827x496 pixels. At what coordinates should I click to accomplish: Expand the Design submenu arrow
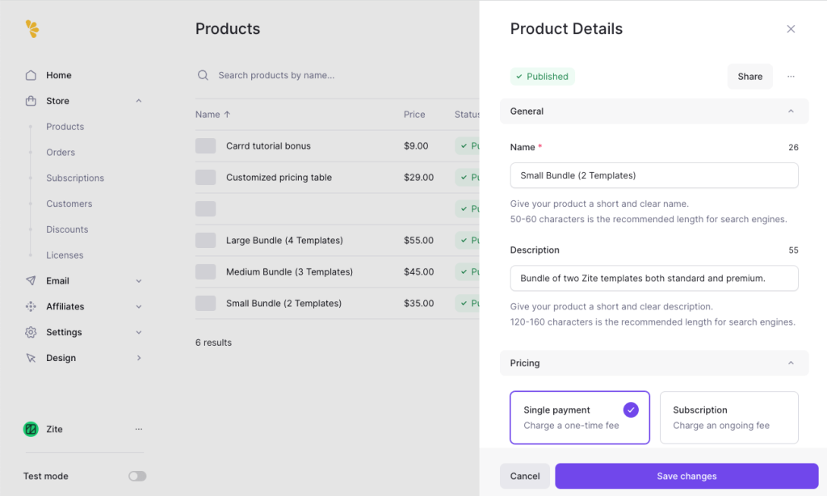coord(139,358)
